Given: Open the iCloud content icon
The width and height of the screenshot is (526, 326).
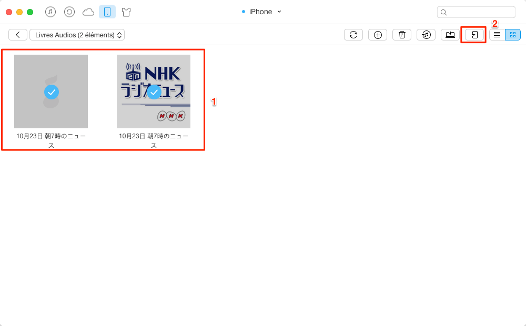Looking at the screenshot, I should point(88,13).
